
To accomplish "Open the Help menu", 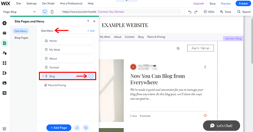I will point(91,3).
